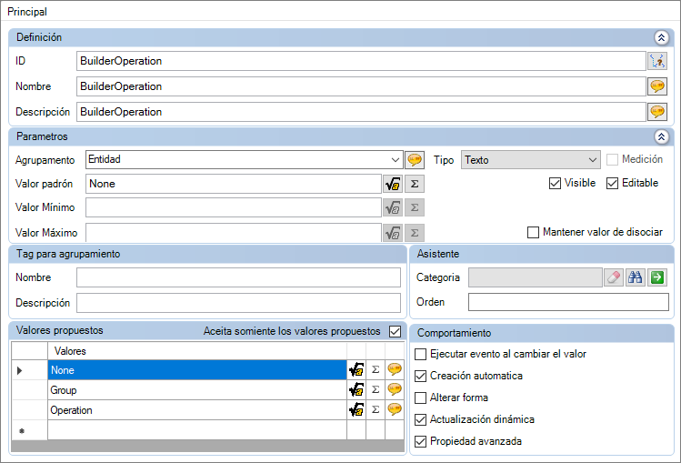Click the binoculars search icon for Categoria
The height and width of the screenshot is (463, 681).
click(x=636, y=277)
